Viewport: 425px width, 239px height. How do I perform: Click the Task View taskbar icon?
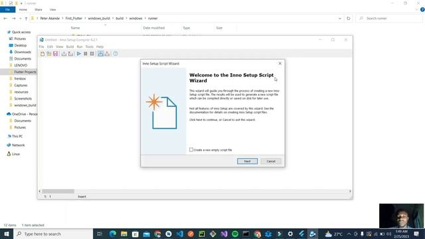[x=100, y=234]
